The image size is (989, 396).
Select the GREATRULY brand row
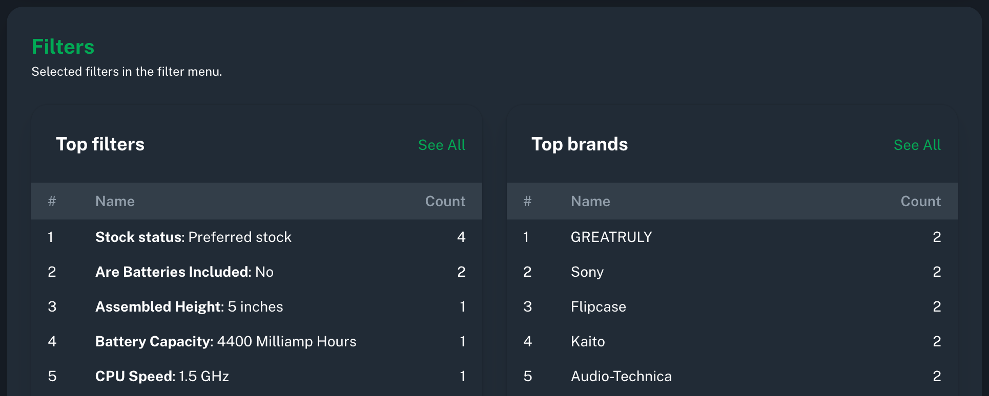611,237
